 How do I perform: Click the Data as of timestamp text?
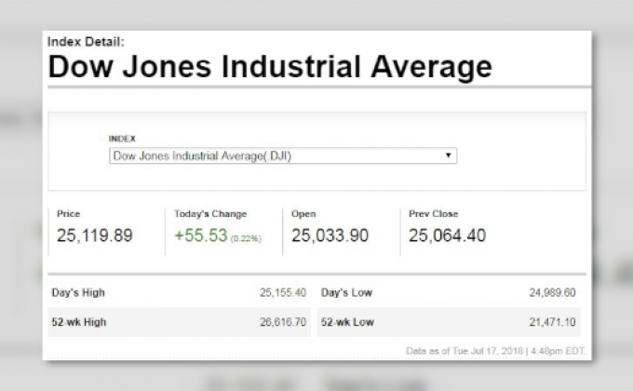(x=497, y=350)
